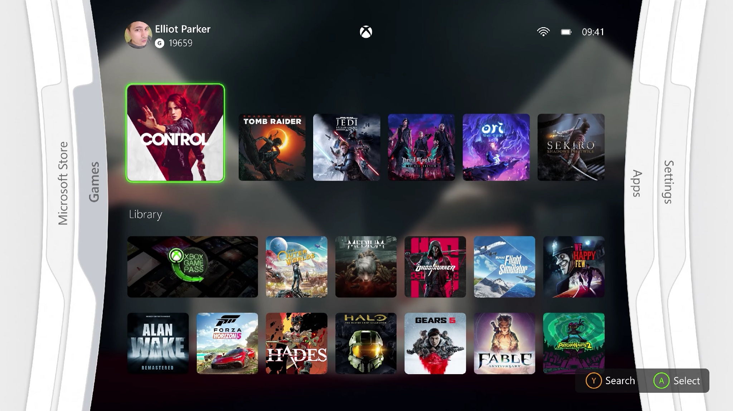
Task: Select Devil May Cry 5 Special Edition
Action: tap(422, 147)
